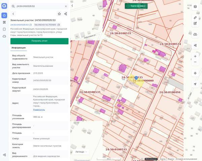This screenshot has height=161, width=202.
Task: Clear the search field text
Action: click(66, 6)
